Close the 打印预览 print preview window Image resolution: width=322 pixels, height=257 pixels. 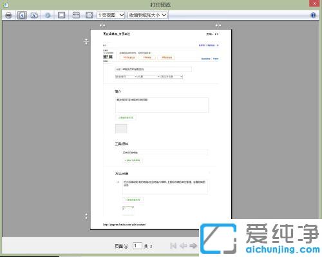[314, 3]
